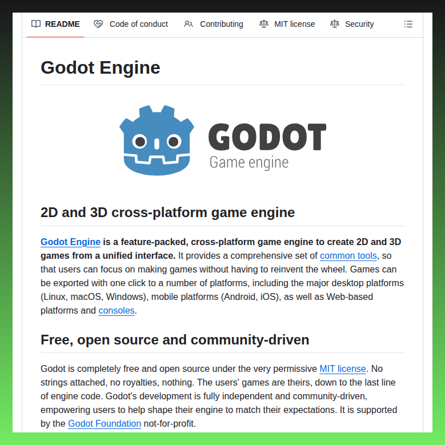Viewport: 445px width, 445px height.
Task: Click the Game engine logo subtitle
Action: (x=249, y=163)
